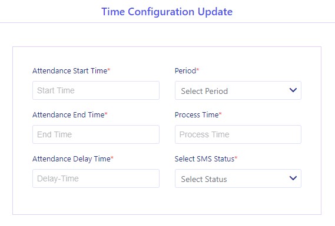Viewport: 335px width, 226px height.
Task: Click the Attendance Start Time label
Action: (69, 70)
